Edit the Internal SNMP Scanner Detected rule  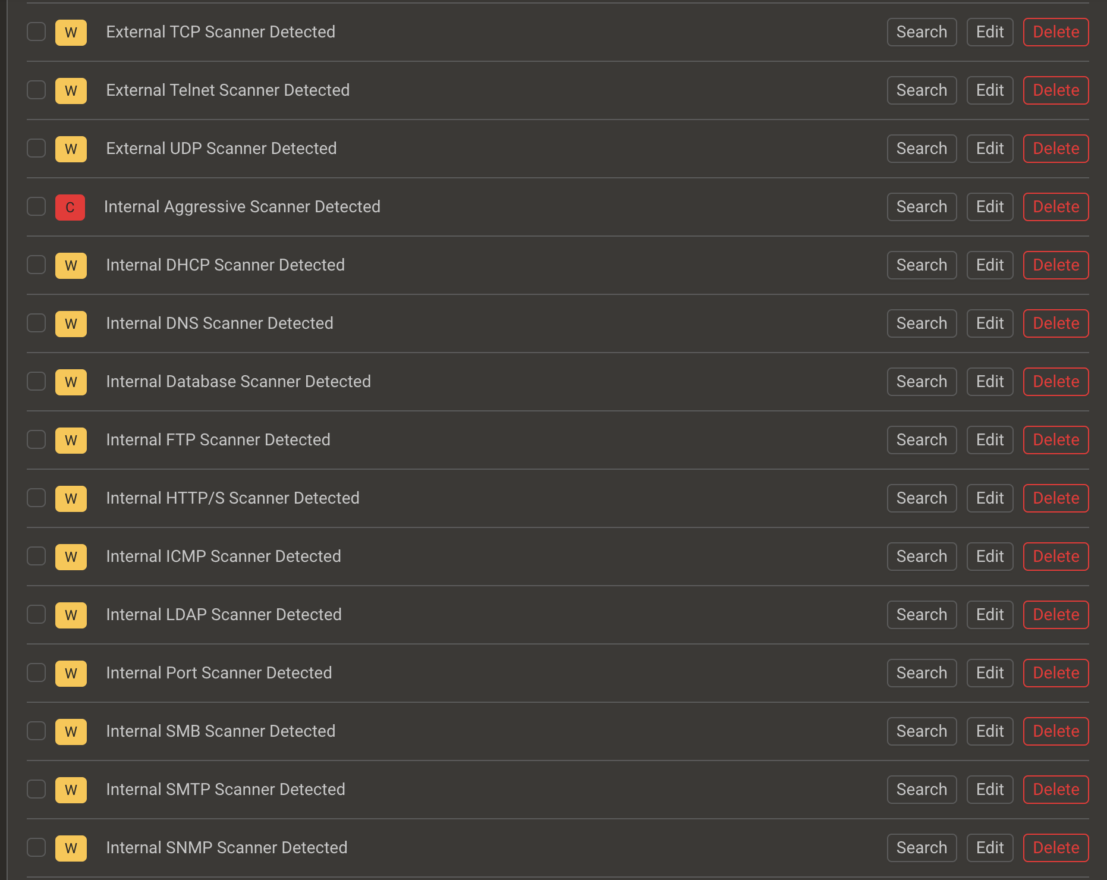point(990,848)
